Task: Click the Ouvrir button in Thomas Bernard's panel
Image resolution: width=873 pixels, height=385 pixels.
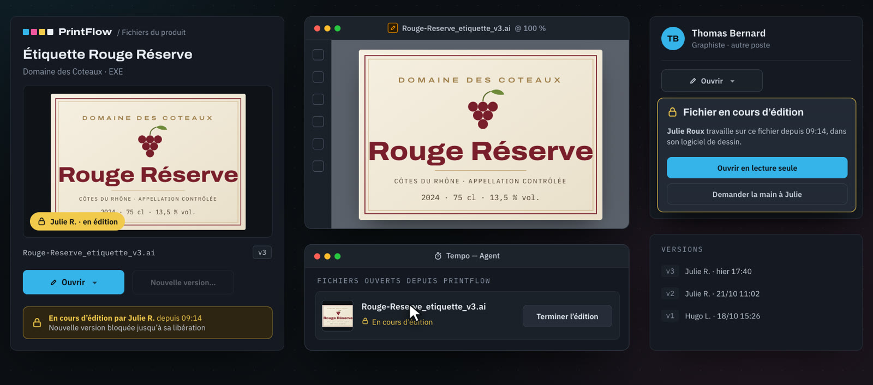Action: [x=711, y=81]
